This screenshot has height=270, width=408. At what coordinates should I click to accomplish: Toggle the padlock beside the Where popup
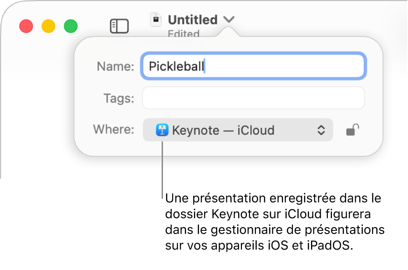click(352, 130)
